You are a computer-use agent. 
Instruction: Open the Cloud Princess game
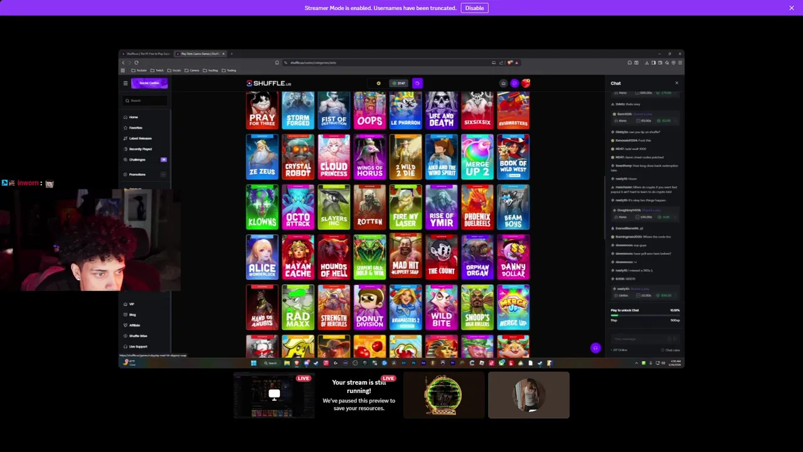click(x=334, y=157)
